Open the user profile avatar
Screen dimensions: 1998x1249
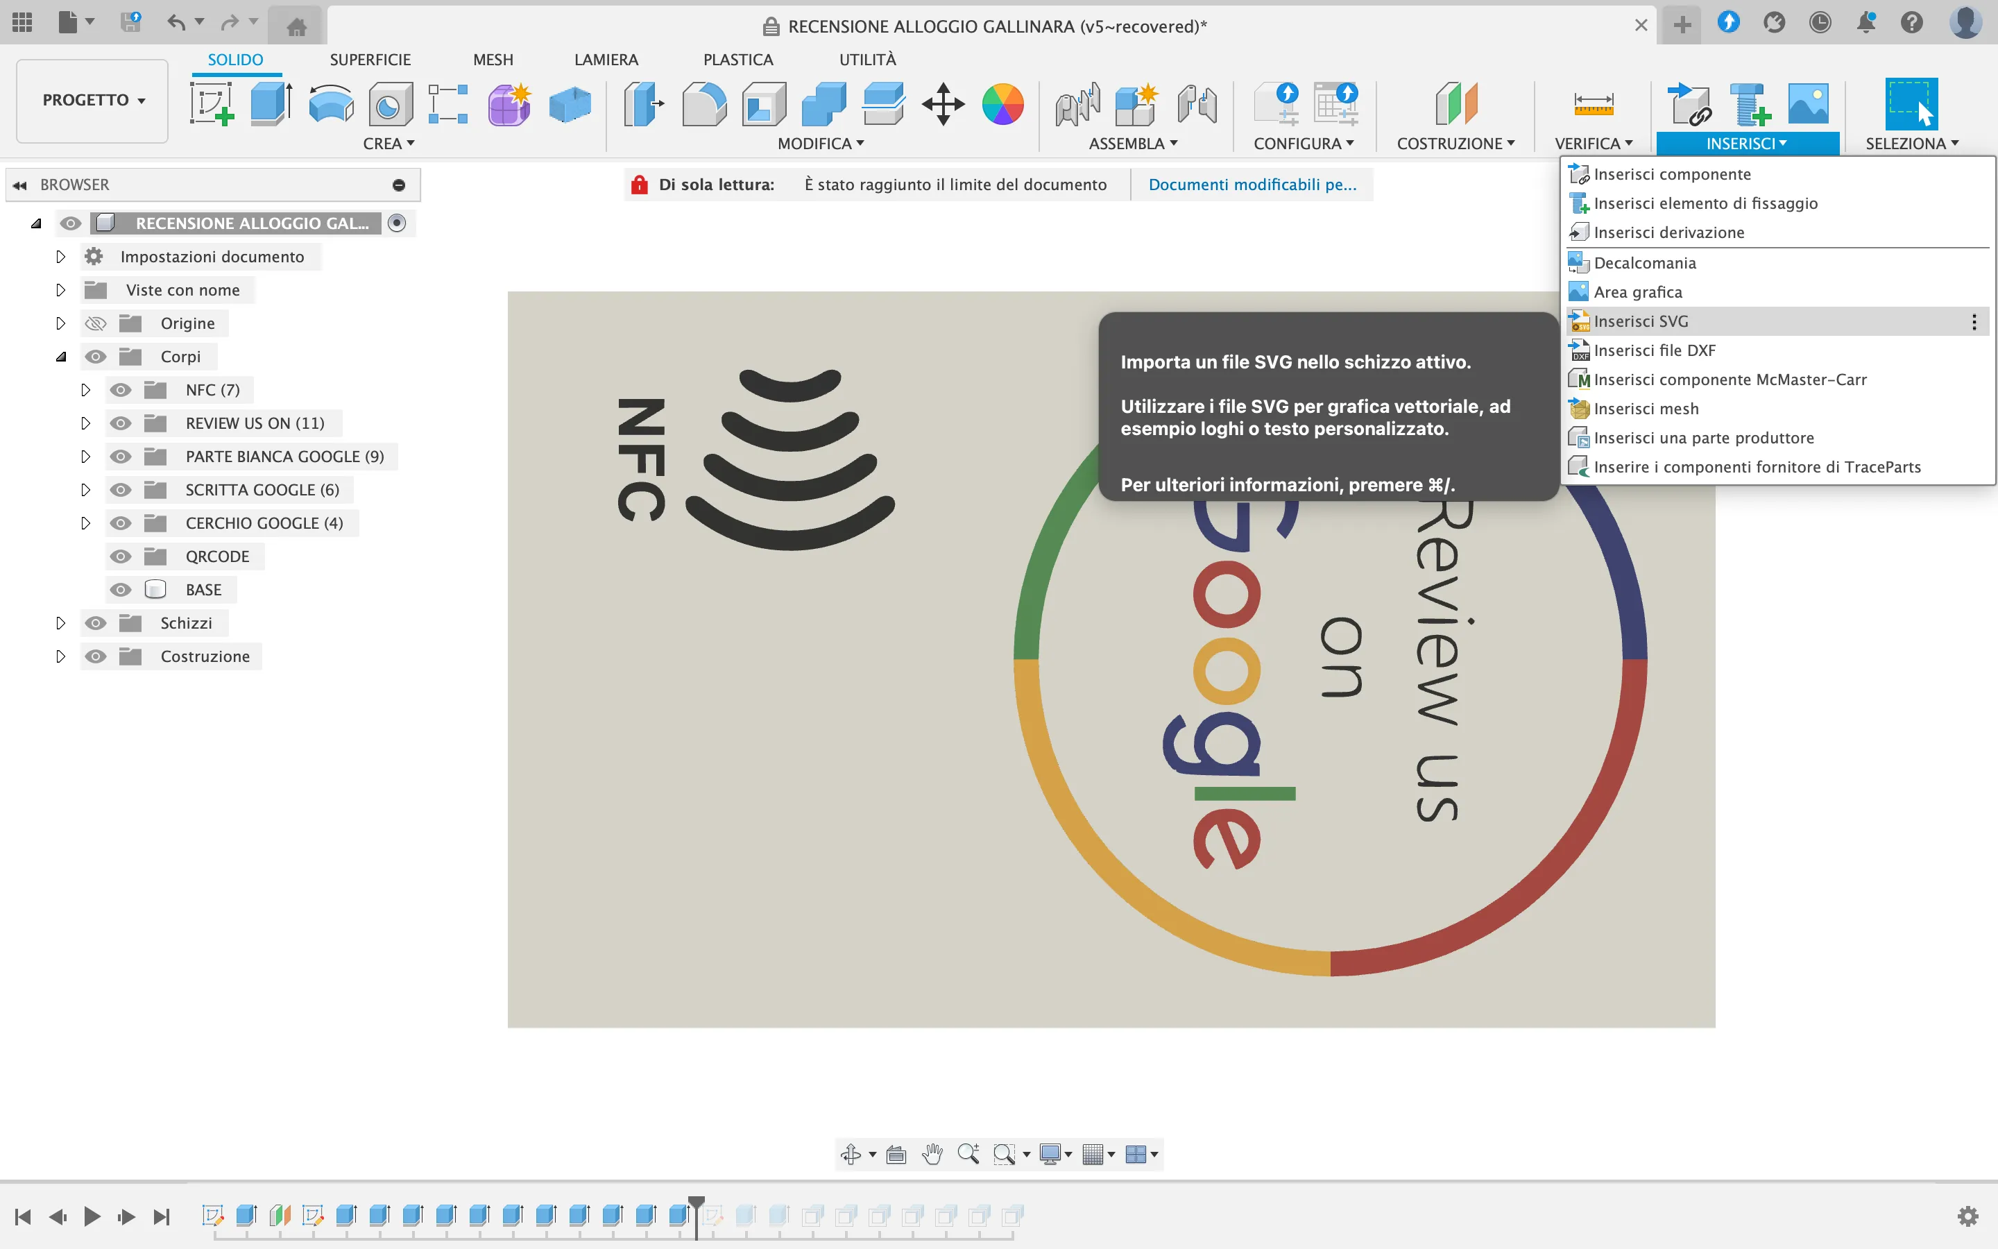[1966, 22]
